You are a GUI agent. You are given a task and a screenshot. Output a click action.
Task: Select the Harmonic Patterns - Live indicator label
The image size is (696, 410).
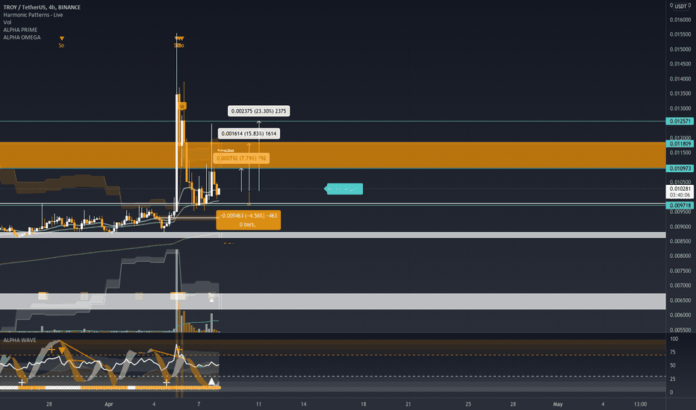click(33, 15)
